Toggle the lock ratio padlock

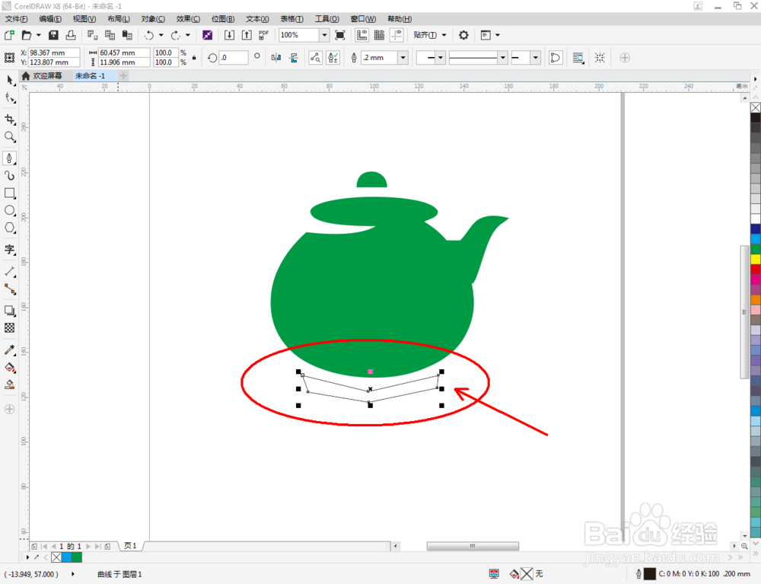tap(194, 58)
